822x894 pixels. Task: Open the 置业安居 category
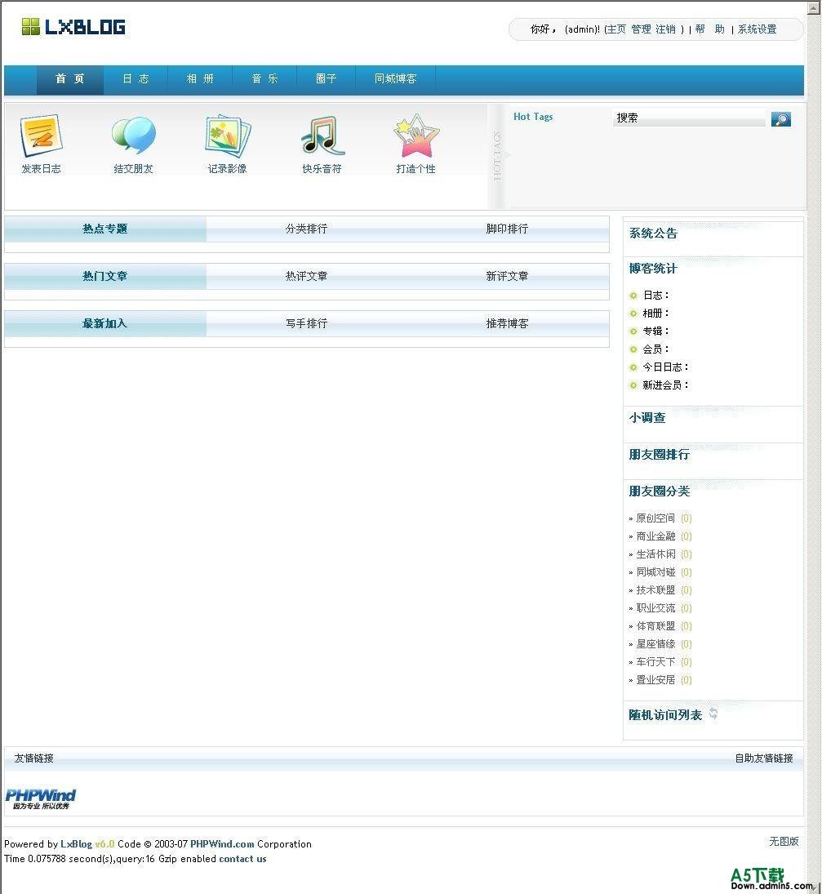pos(655,680)
